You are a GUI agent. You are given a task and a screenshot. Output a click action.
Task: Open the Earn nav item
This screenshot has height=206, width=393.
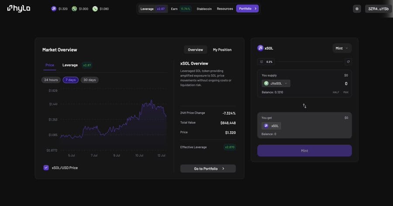[181, 9]
